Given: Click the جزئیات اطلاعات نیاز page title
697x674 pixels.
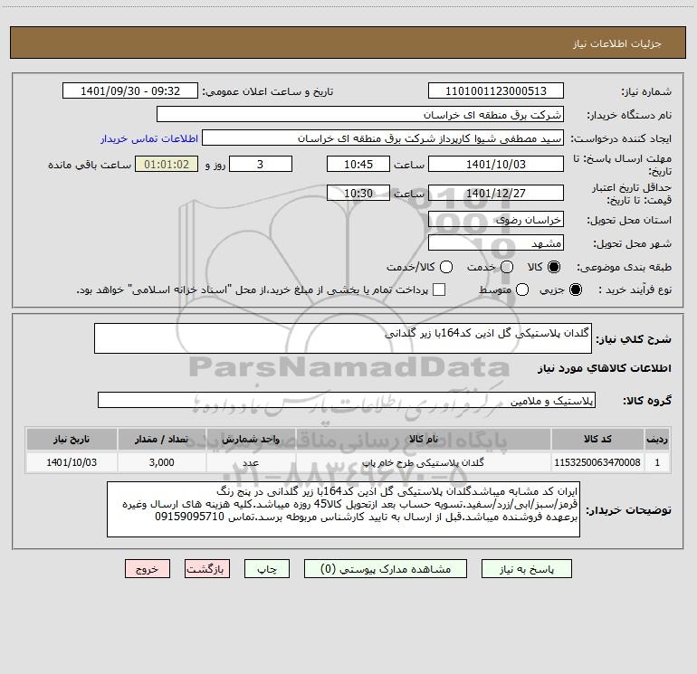Looking at the screenshot, I should coord(617,43).
